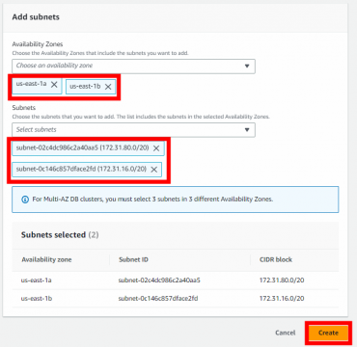Click the 172.31.80.0/20 CIDR cell

pos(282,280)
